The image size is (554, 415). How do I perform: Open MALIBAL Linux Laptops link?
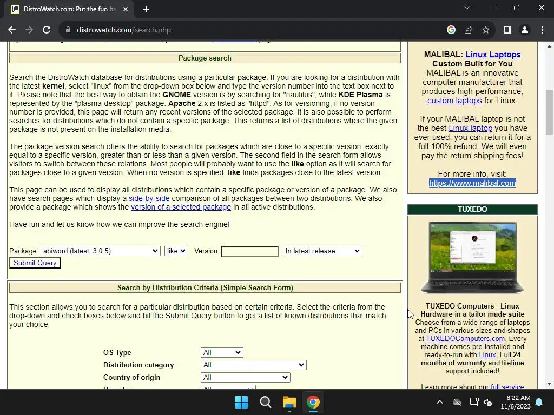pyautogui.click(x=493, y=55)
